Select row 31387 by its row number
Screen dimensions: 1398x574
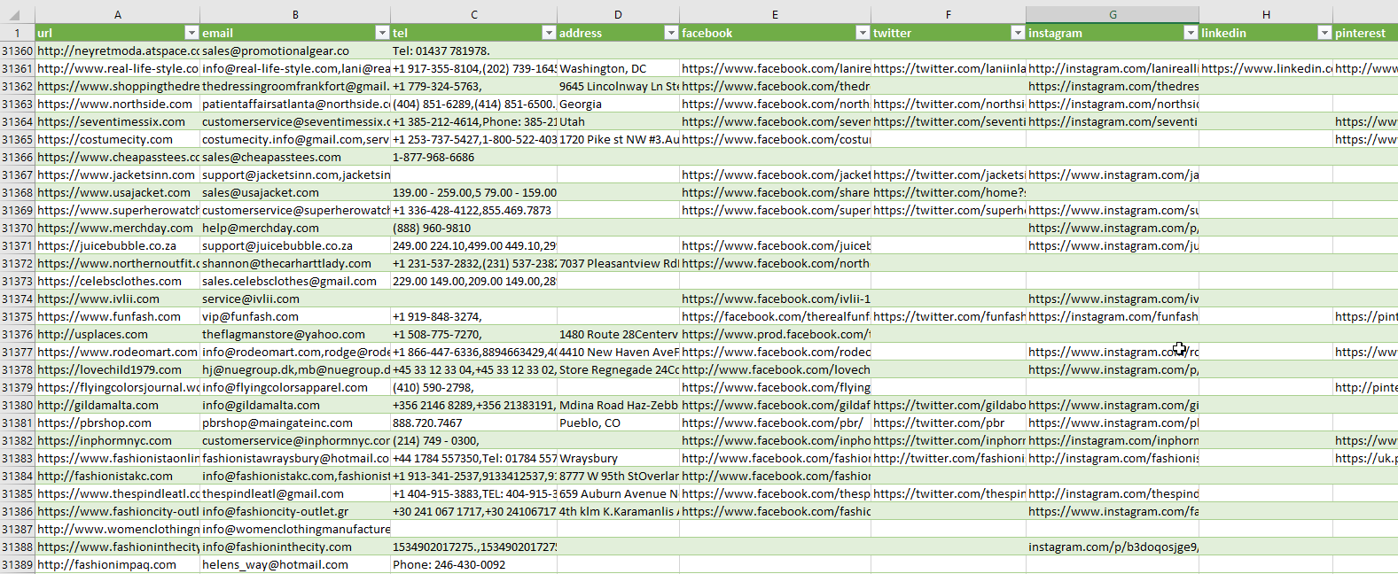click(18, 529)
